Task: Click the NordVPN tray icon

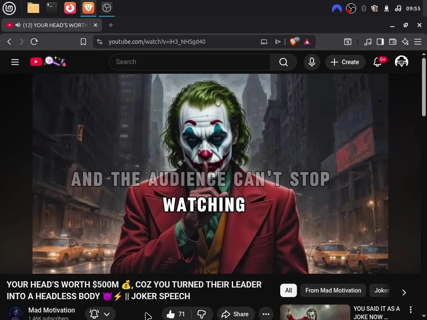Action: click(337, 8)
